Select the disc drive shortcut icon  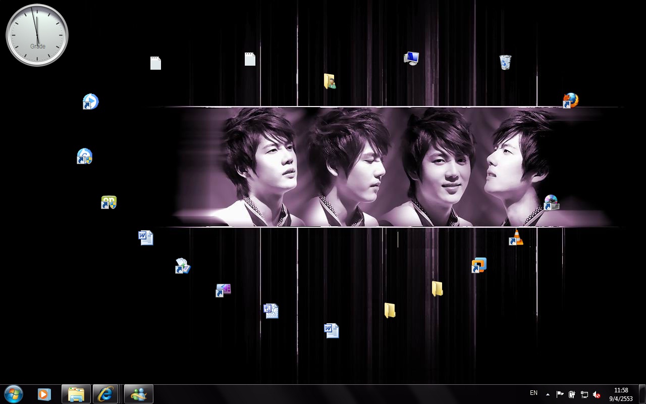551,203
